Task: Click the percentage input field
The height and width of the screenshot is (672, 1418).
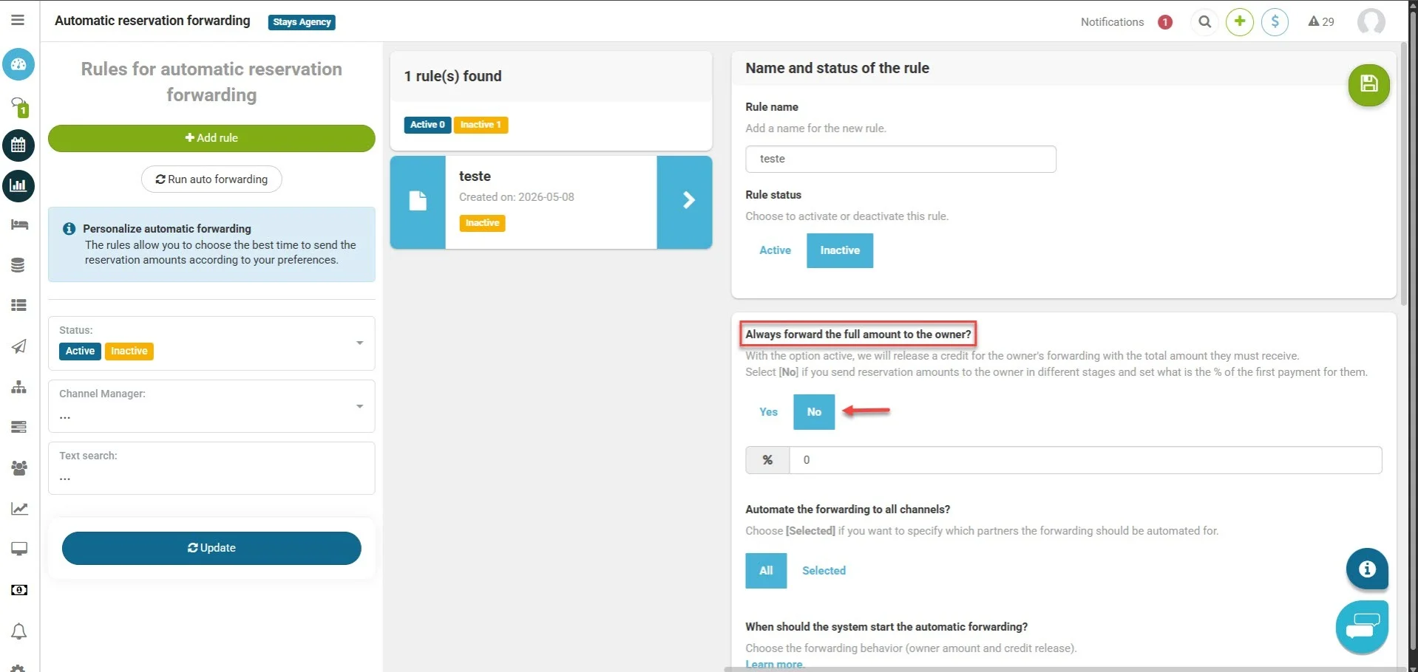Action: [1085, 460]
